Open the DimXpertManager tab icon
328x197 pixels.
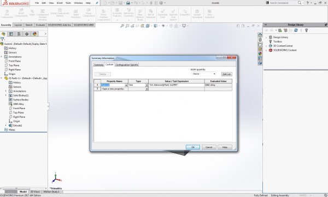27,34
